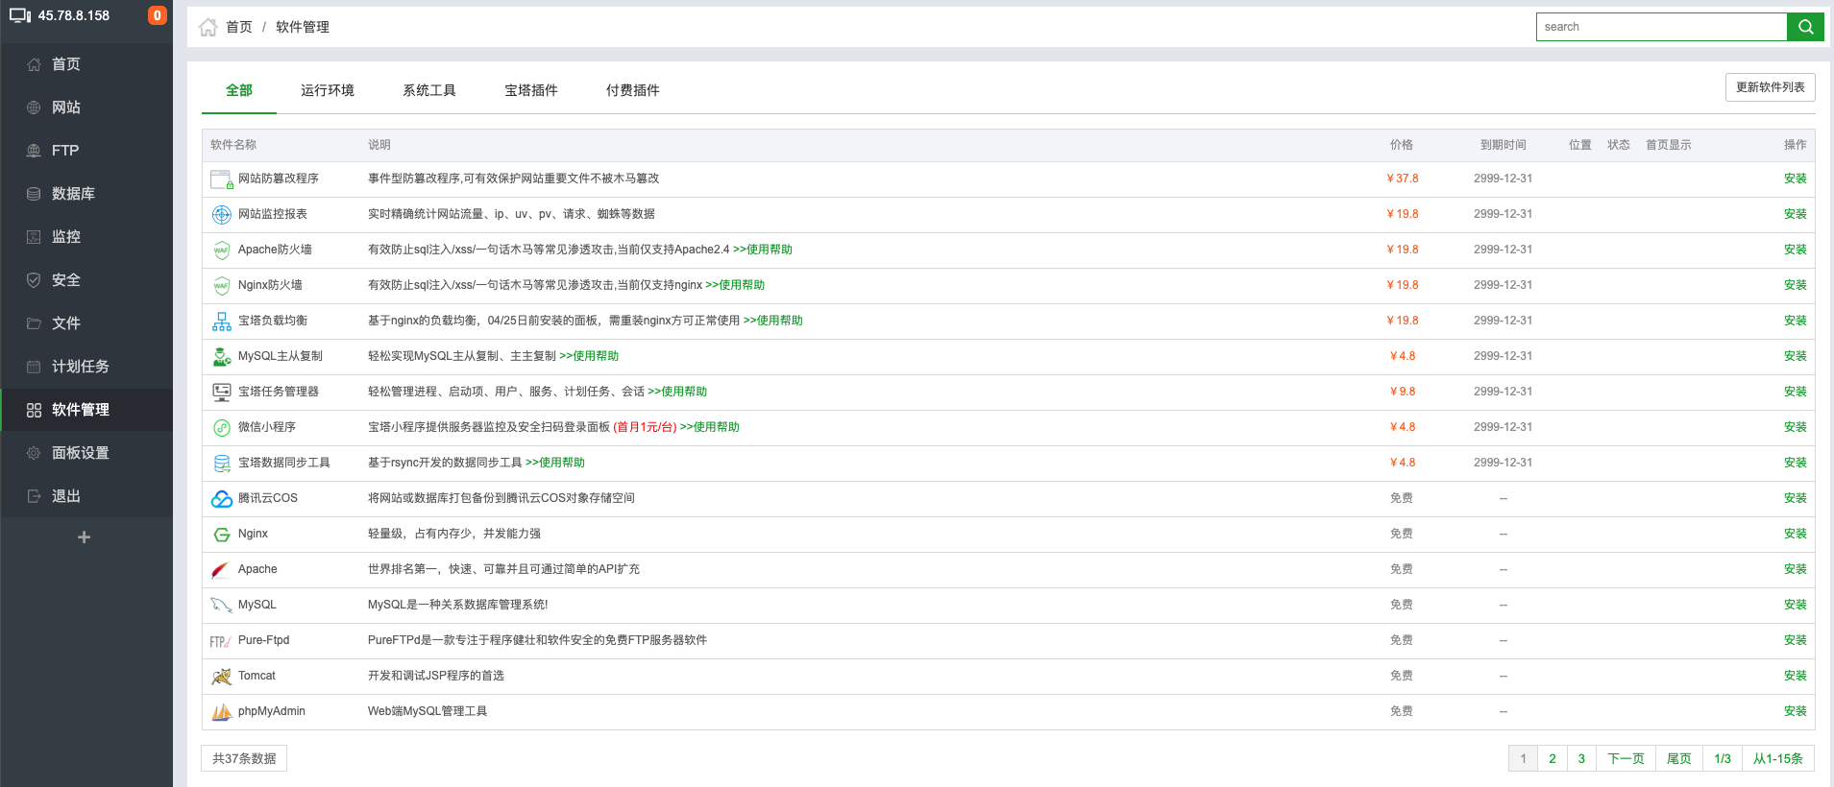
Task: Click 尾页 pagination button
Action: (1678, 758)
